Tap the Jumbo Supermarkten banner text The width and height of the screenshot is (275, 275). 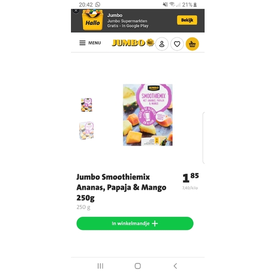pyautogui.click(x=127, y=21)
